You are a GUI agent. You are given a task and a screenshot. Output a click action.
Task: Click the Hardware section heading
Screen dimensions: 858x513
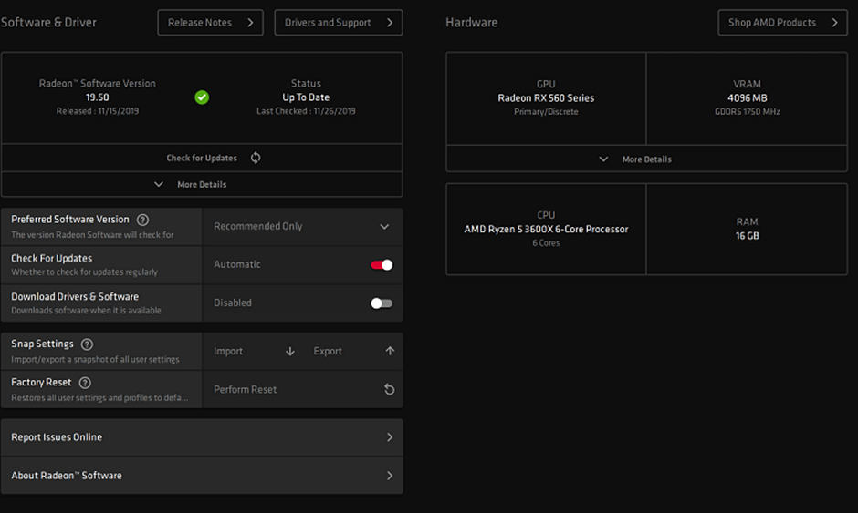(472, 23)
